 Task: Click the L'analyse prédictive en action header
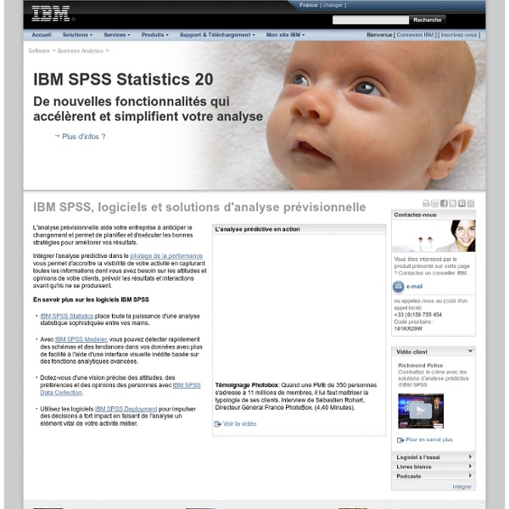point(299,229)
